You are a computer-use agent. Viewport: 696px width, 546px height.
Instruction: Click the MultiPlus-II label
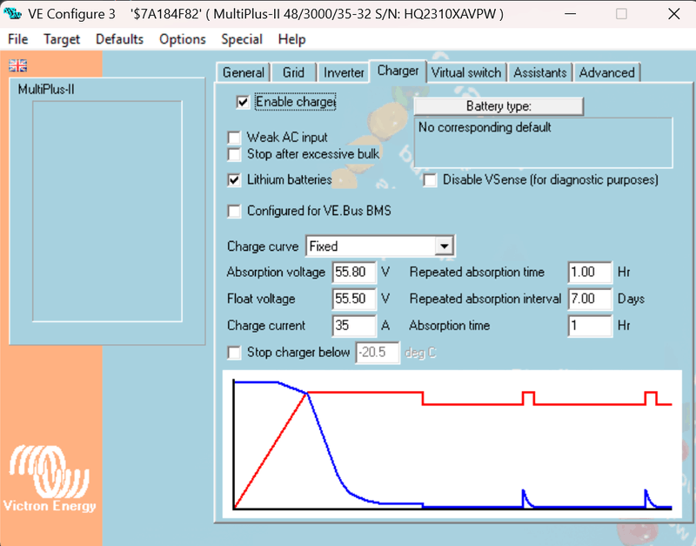pyautogui.click(x=46, y=90)
